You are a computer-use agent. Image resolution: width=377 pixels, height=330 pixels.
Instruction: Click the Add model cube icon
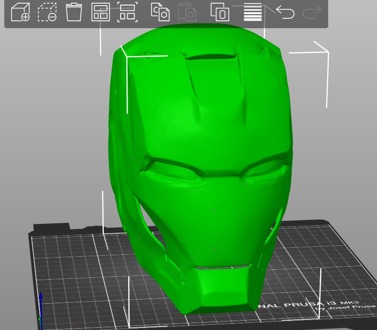pos(21,12)
